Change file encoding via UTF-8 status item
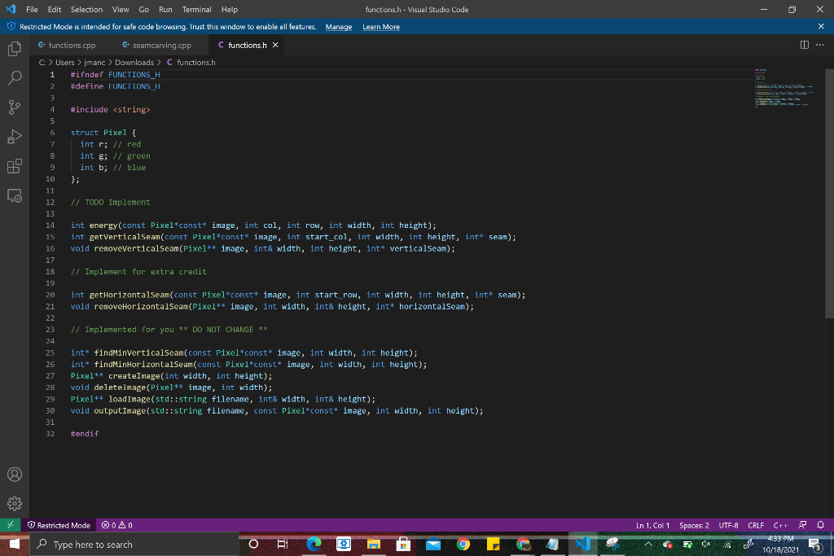The width and height of the screenshot is (834, 556). [727, 525]
